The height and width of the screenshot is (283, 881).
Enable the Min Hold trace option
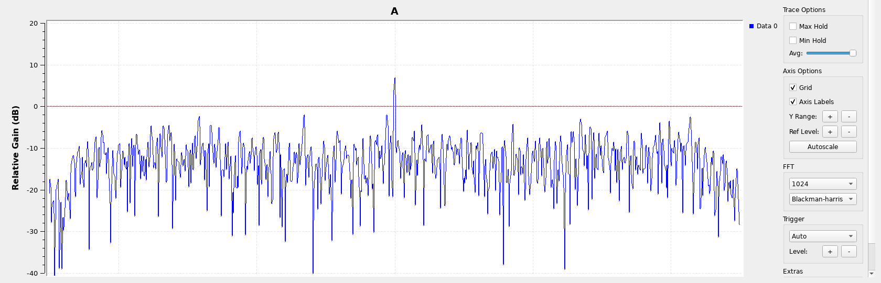793,40
